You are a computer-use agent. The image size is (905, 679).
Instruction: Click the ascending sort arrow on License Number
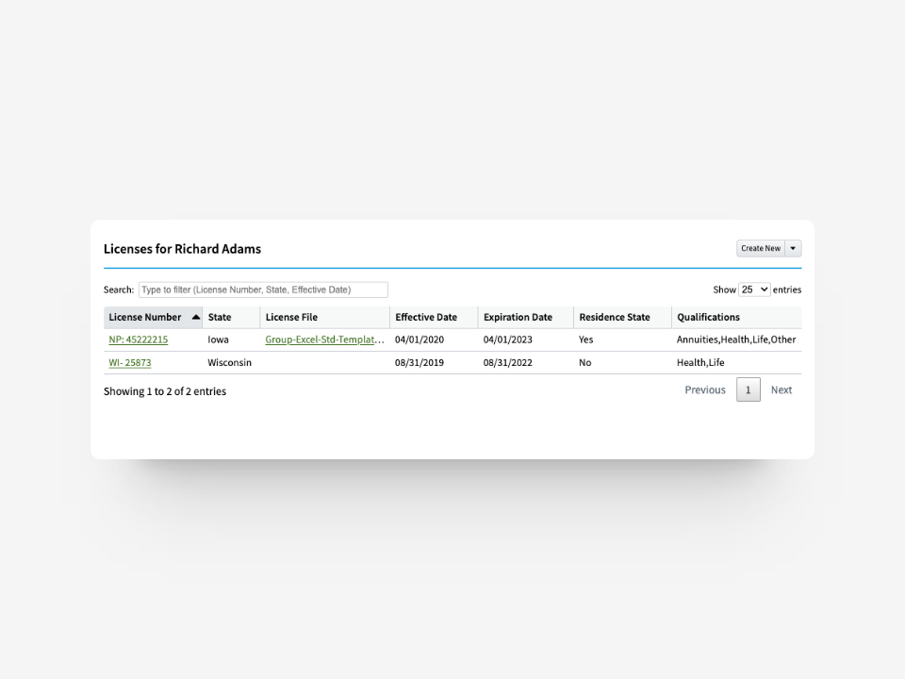tap(196, 317)
